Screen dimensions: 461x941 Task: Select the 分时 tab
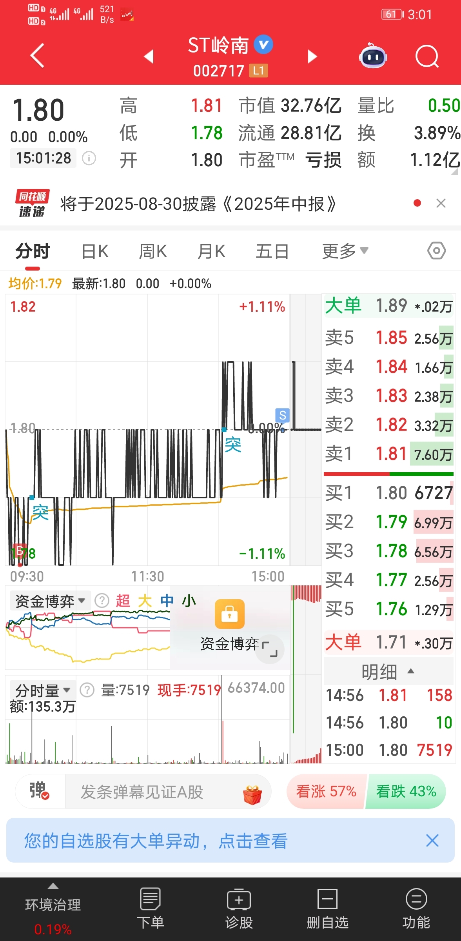(x=33, y=251)
